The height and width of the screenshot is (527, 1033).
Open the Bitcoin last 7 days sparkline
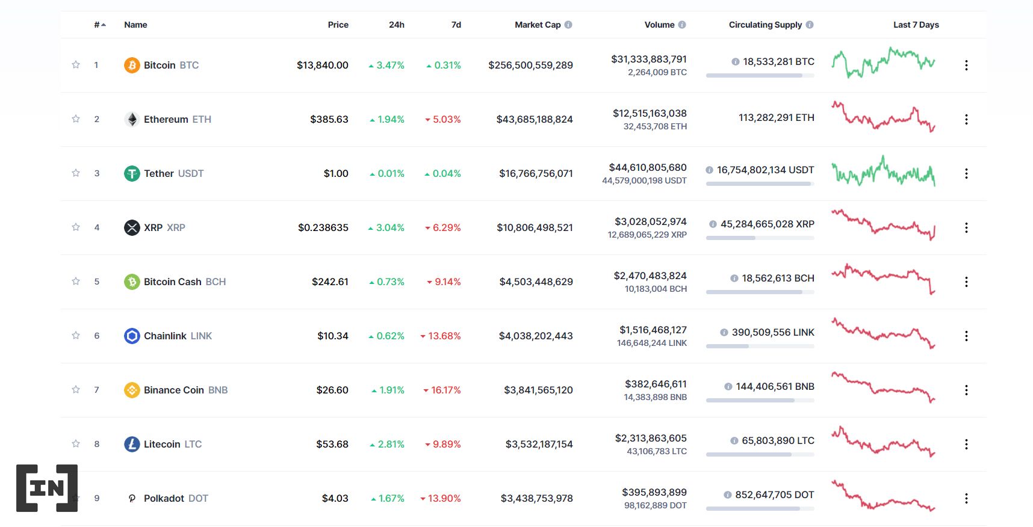pos(883,63)
